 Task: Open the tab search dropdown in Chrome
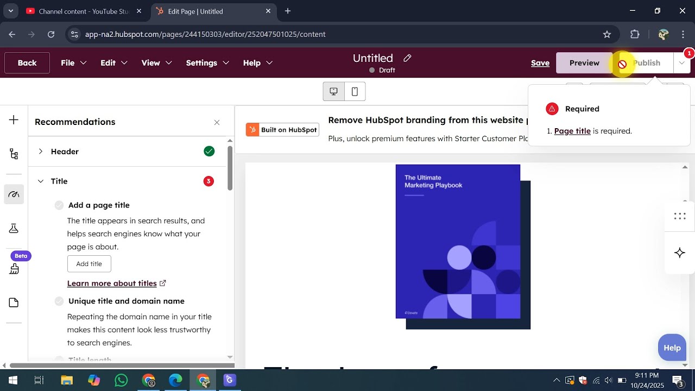(10, 11)
